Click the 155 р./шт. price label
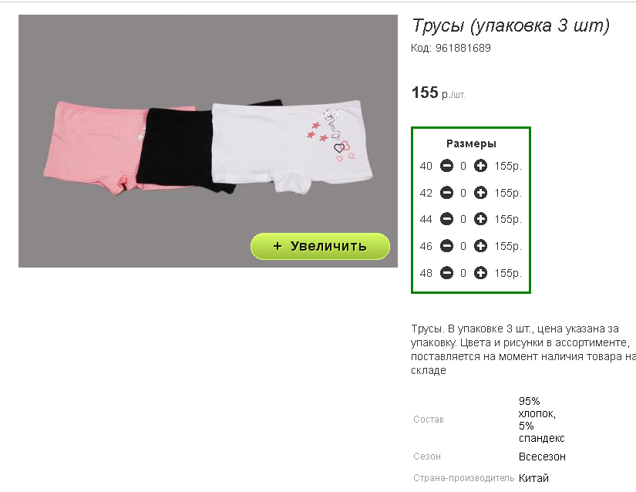The height and width of the screenshot is (492, 636). 438,93
